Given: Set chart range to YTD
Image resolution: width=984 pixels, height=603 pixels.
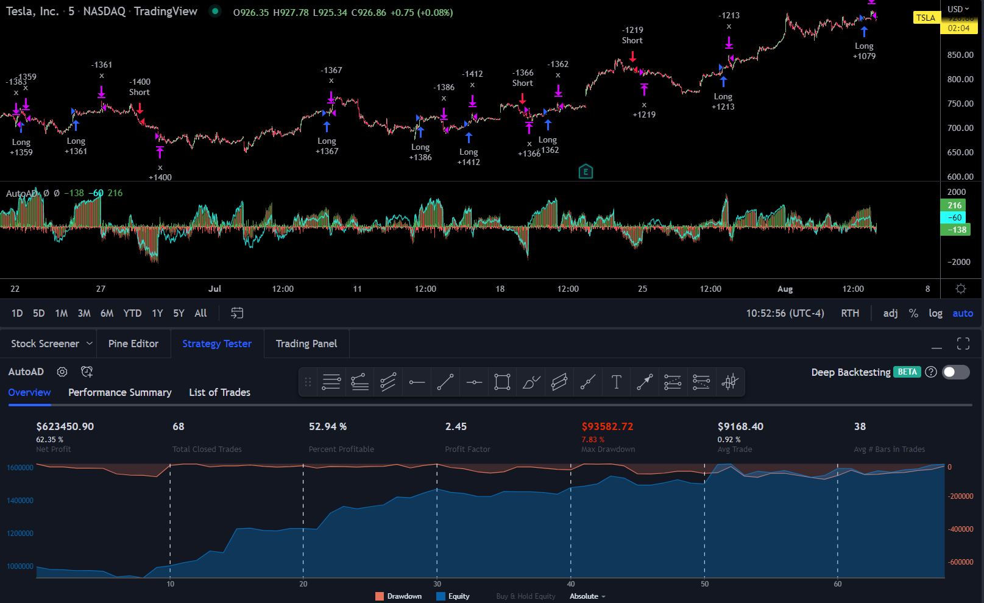Looking at the screenshot, I should tap(132, 313).
